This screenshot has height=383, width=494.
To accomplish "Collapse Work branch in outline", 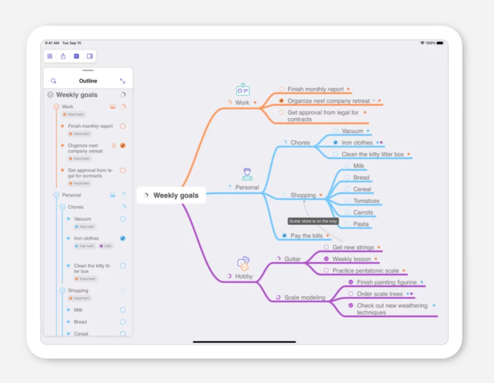I will 56,107.
